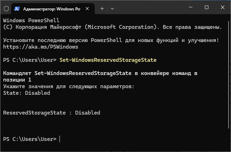Close the Windows Terminal window
The width and height of the screenshot is (231, 152).
click(x=222, y=7)
